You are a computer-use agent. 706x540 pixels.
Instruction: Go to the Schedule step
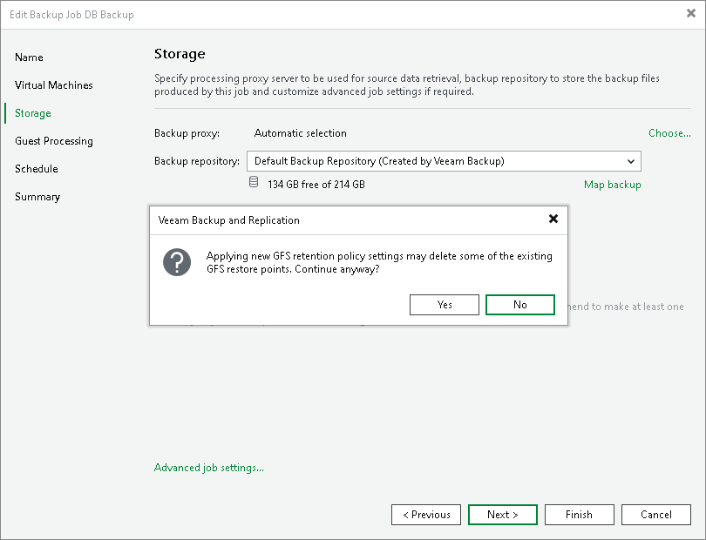(x=36, y=169)
